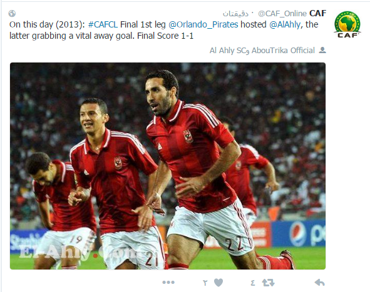Click the retweet count number

(252, 283)
